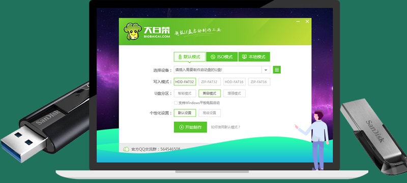
Task: Open 高级设置 personalization button
Action: click(x=210, y=113)
